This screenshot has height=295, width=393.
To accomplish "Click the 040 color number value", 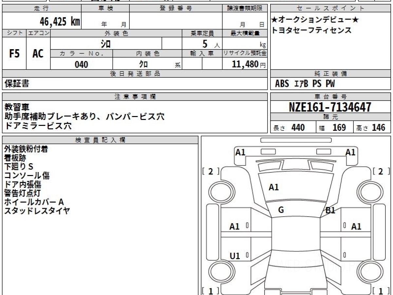I will coord(82,64).
